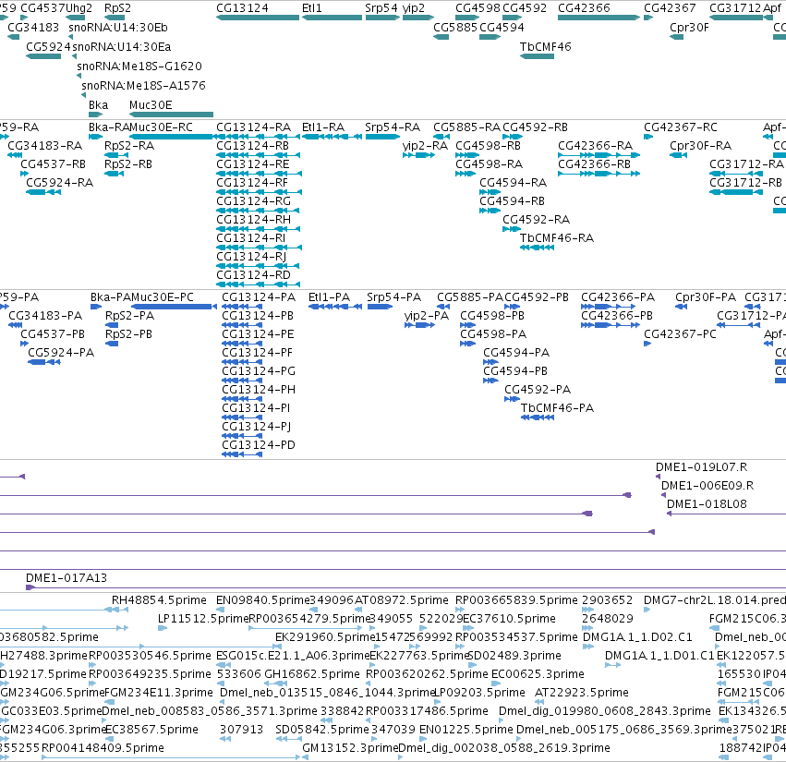Select the TbCMF46-RA transcript label
The height and width of the screenshot is (762, 786).
(x=556, y=238)
